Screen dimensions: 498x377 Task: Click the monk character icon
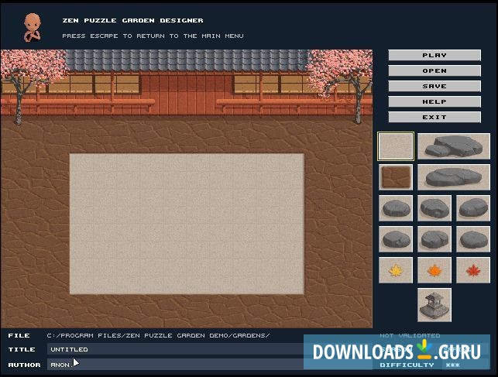click(x=32, y=28)
